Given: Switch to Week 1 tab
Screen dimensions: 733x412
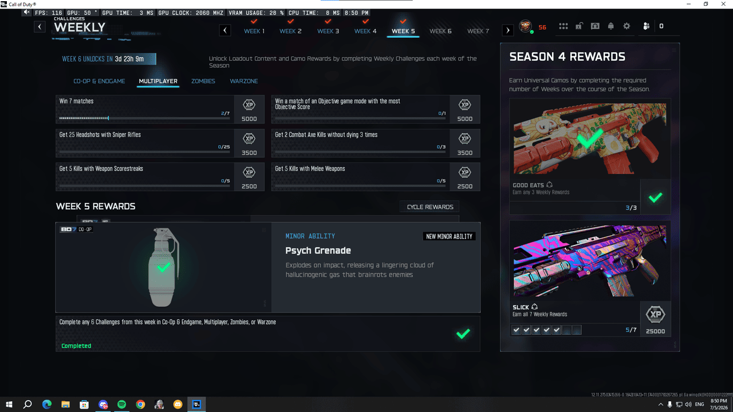Looking at the screenshot, I should pos(254,31).
